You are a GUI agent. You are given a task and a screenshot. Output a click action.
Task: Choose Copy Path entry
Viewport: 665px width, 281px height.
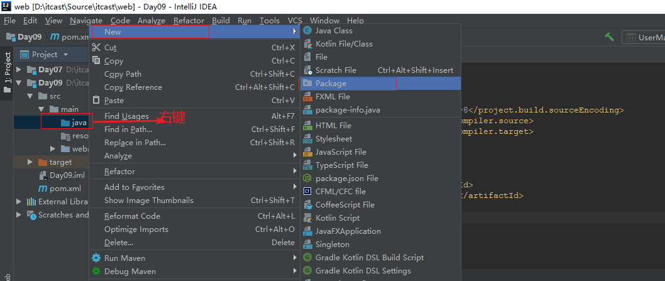[194, 74]
